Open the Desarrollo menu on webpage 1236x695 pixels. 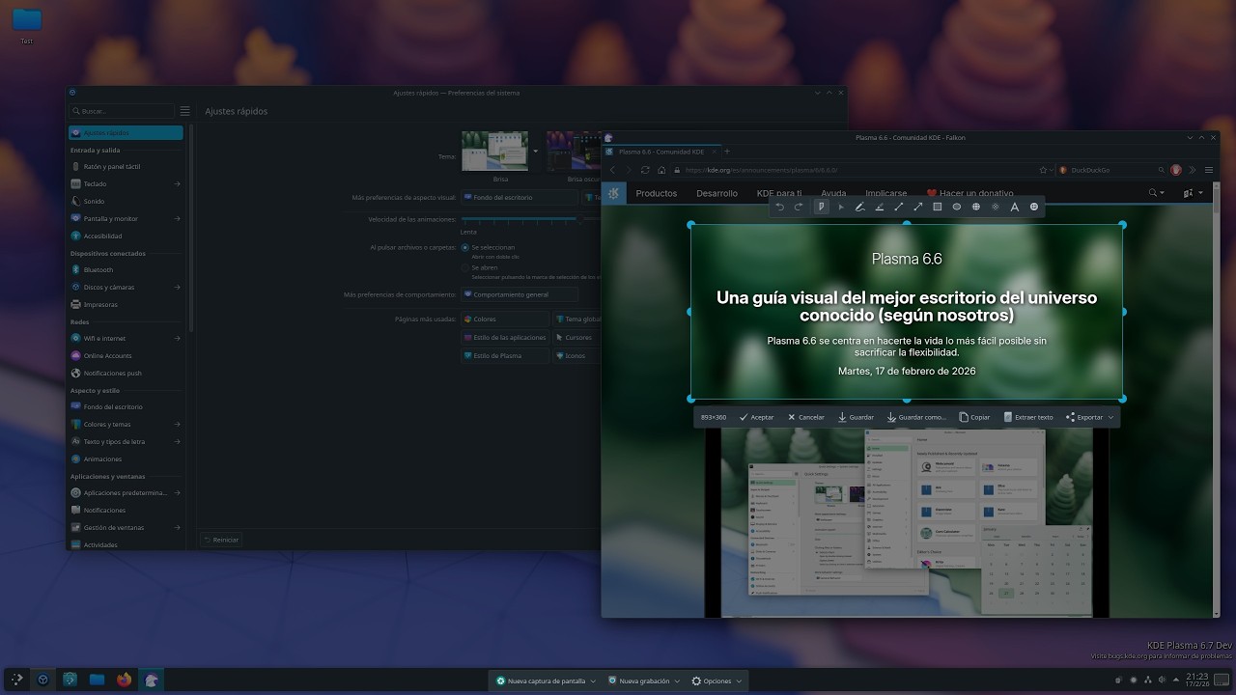(716, 193)
